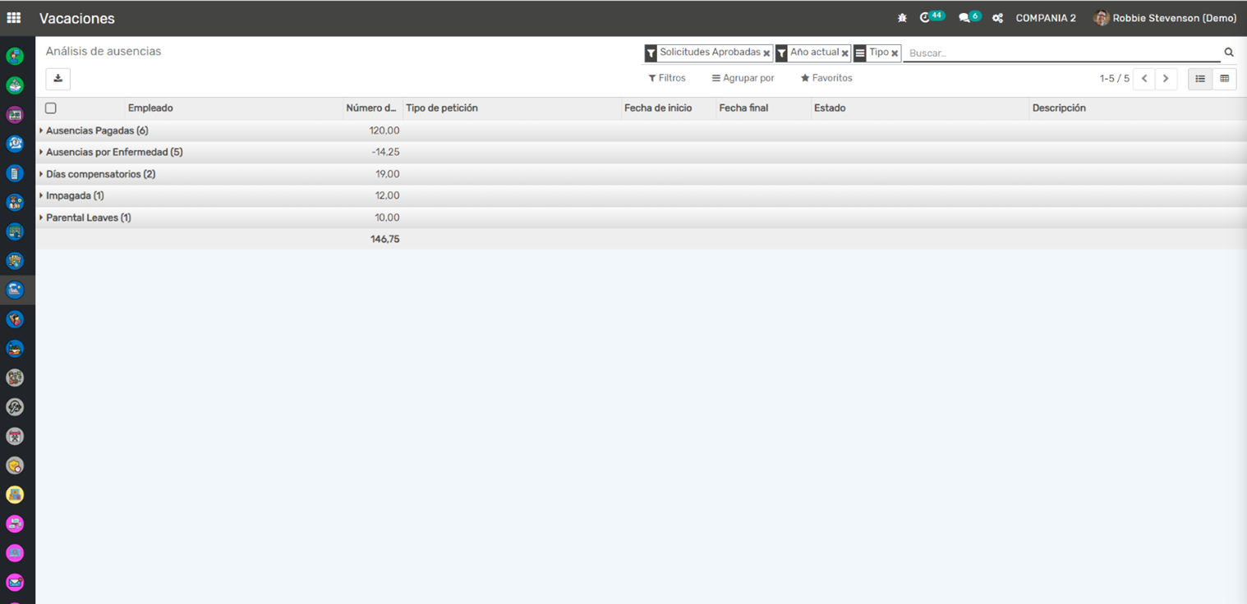Open the debug bug icon
Viewport: 1247px width, 604px height.
pos(902,18)
